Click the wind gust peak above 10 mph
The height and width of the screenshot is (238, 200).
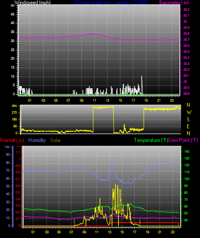coord(142,76)
